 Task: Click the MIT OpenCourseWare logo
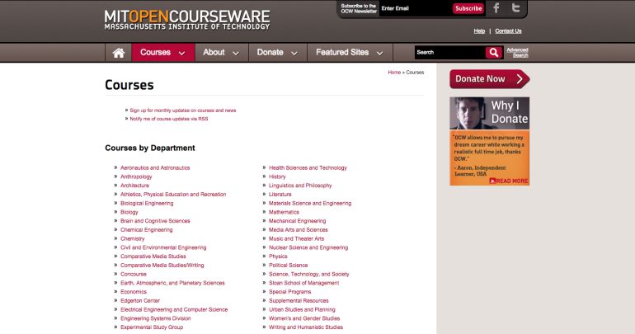187,19
